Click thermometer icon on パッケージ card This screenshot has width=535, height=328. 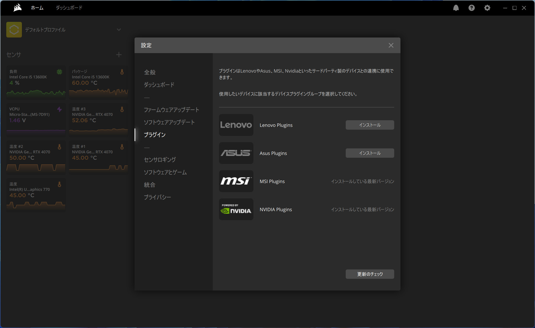click(122, 72)
